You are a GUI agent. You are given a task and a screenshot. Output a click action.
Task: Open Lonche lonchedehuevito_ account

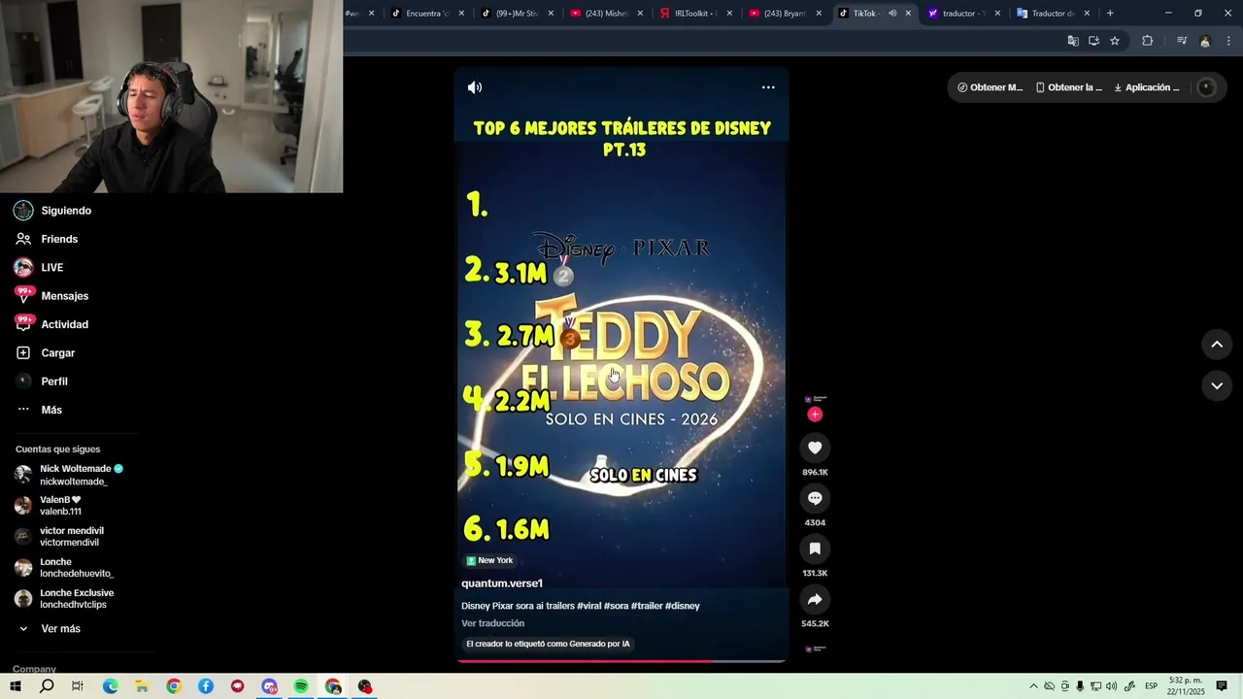[x=64, y=568]
